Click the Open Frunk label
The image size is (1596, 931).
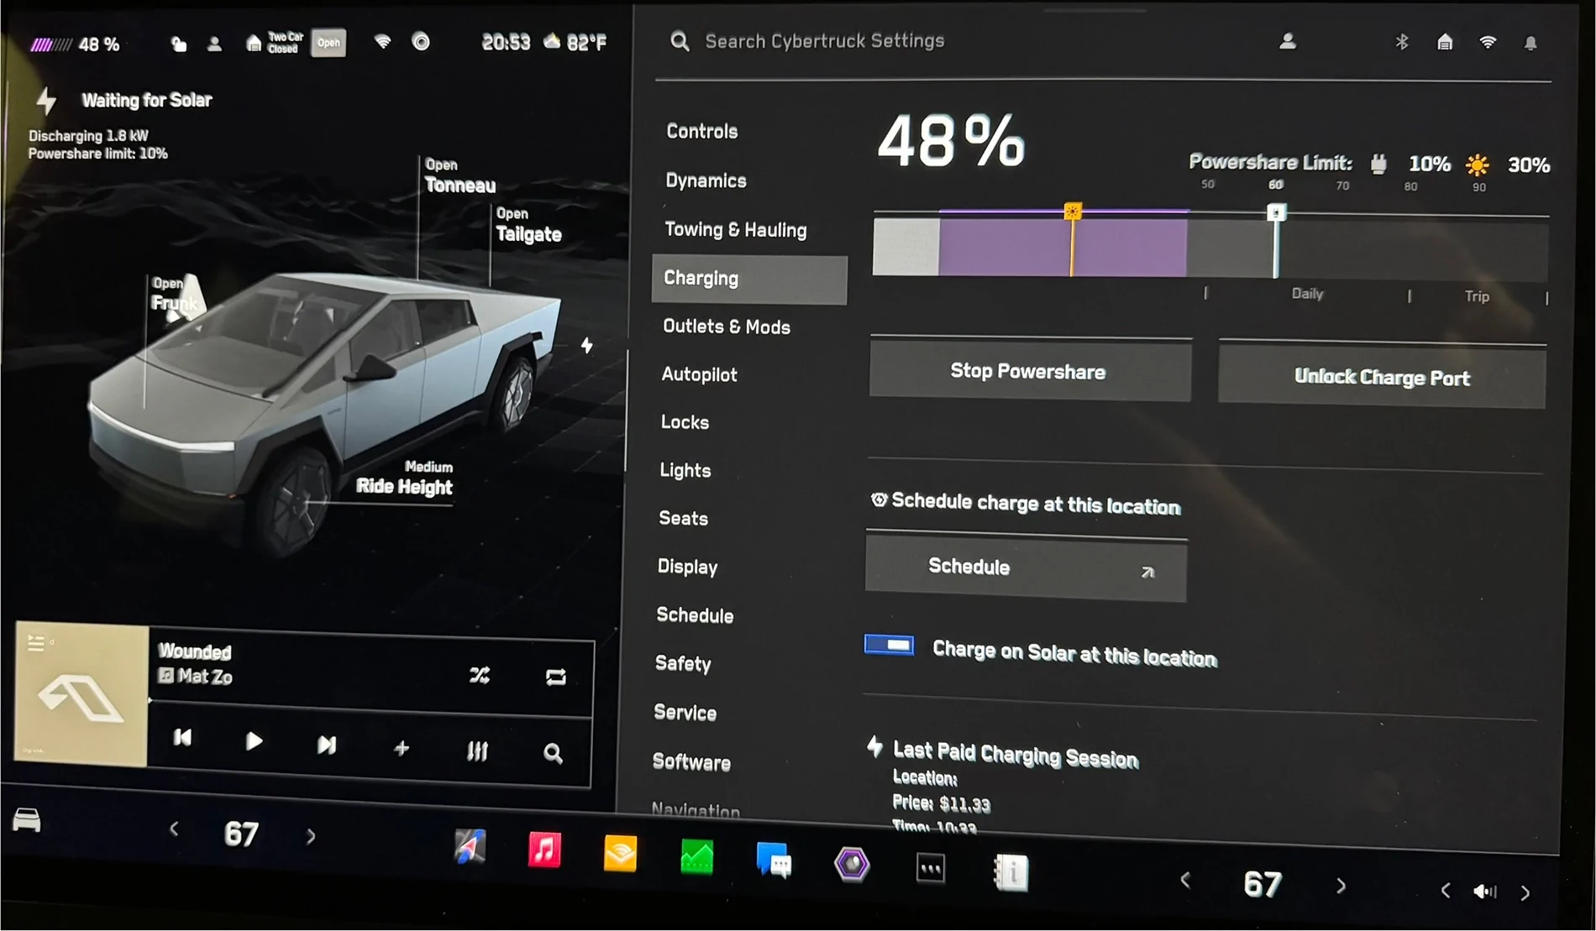(x=175, y=294)
